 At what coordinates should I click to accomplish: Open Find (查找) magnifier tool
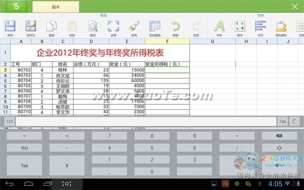click(x=93, y=26)
